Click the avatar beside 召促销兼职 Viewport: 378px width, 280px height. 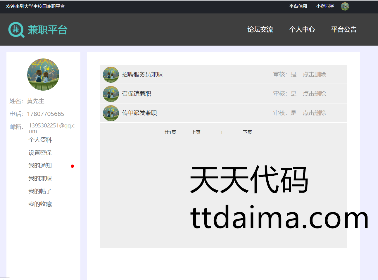point(111,94)
